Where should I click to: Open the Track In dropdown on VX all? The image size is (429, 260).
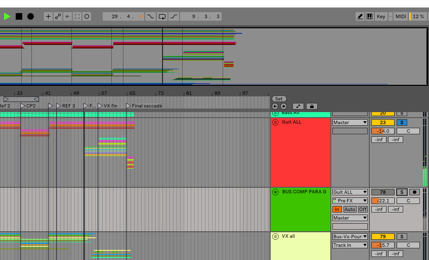point(350,245)
